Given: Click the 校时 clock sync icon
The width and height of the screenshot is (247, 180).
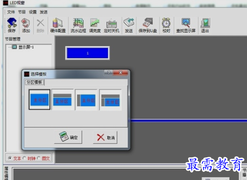Looking at the screenshot, I should click(166, 25).
